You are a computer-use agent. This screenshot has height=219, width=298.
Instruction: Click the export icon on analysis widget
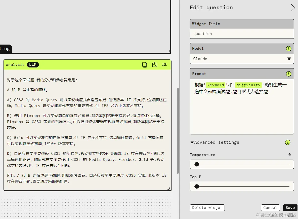[x=155, y=65]
